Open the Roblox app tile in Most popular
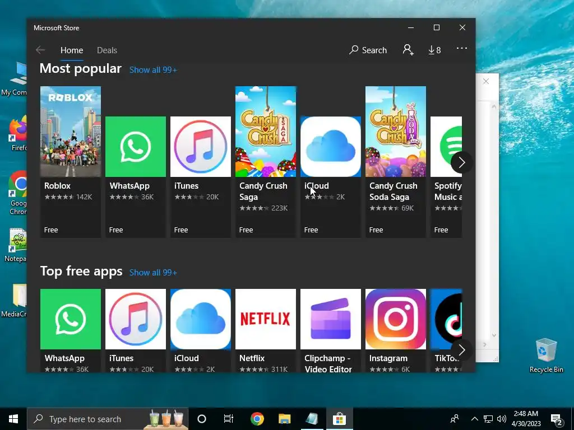This screenshot has height=430, width=574. click(71, 162)
